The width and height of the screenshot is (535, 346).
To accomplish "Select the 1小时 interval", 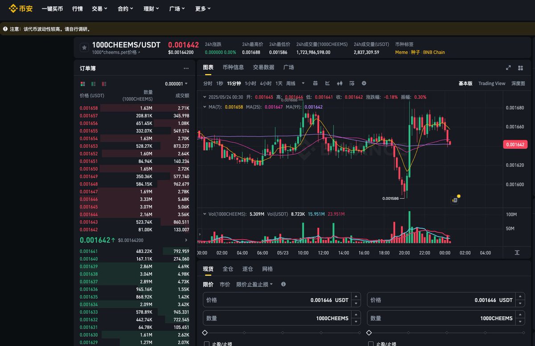I will (251, 83).
